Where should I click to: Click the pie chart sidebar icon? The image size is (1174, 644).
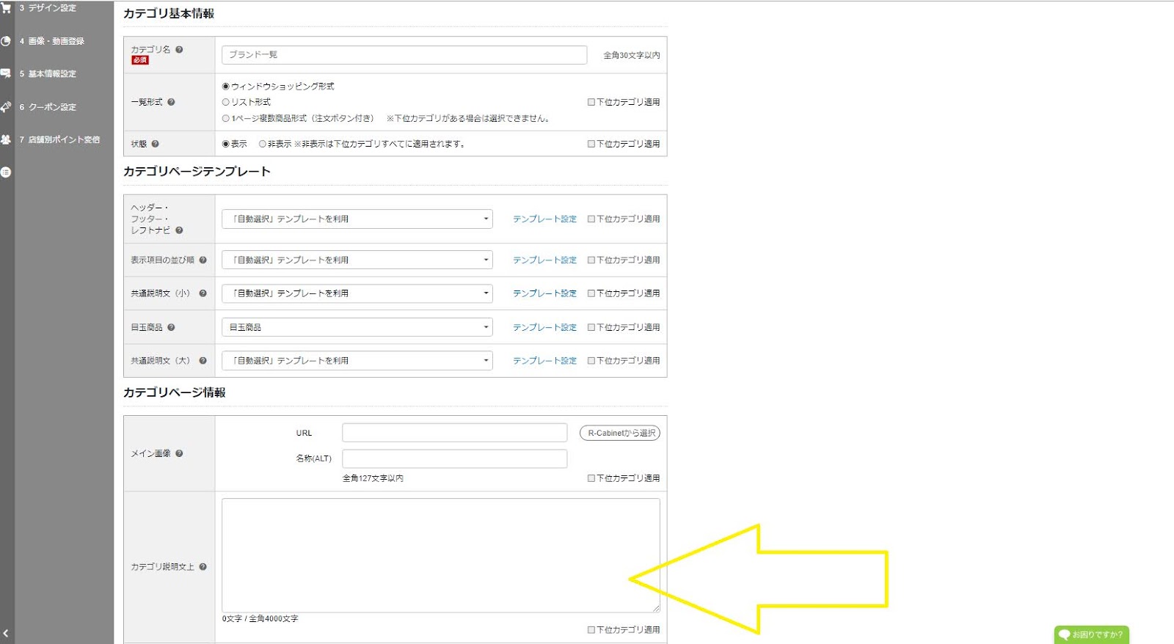click(6, 41)
